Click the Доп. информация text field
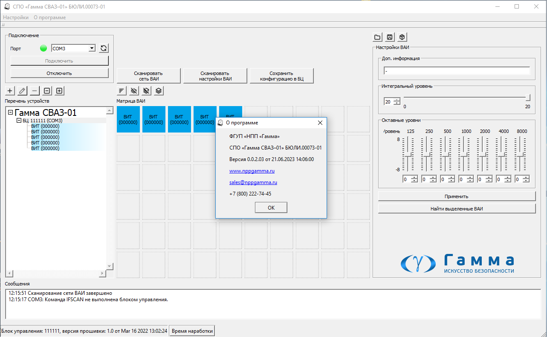547x337 pixels. coord(456,71)
